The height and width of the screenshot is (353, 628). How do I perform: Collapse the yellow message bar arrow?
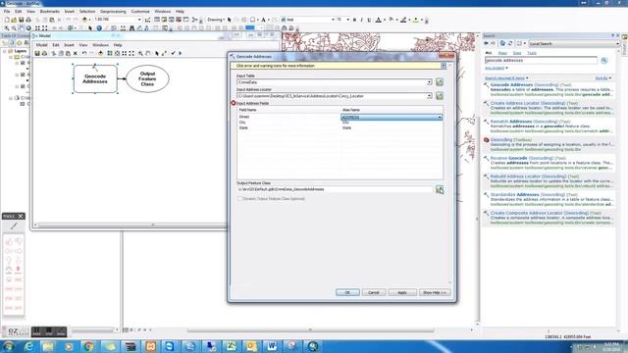click(444, 66)
